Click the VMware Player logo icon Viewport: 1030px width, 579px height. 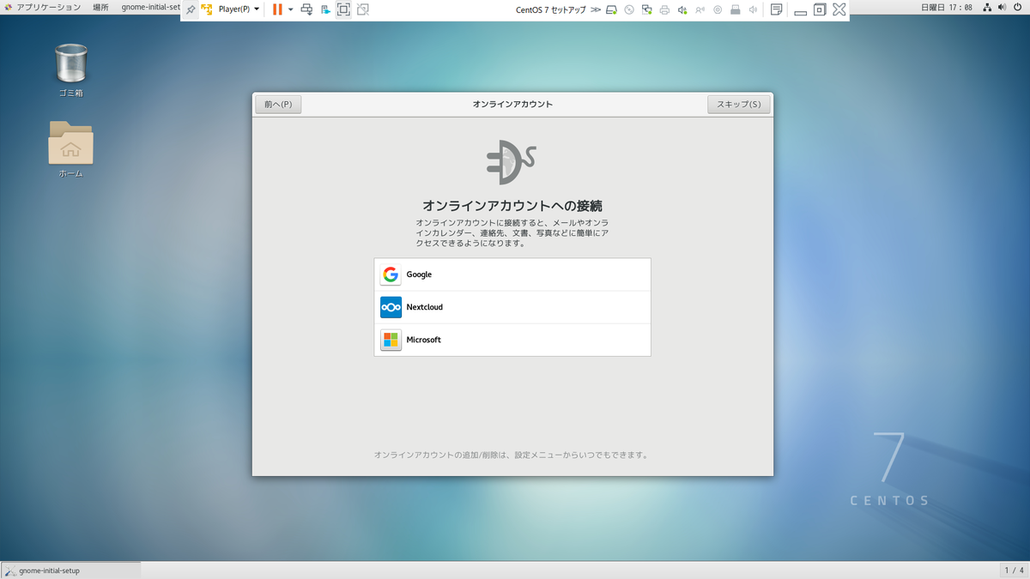207,9
